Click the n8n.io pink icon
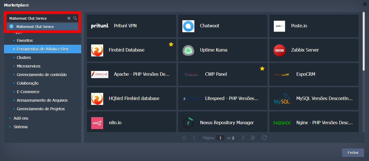Screen dimensions: 369x161 97,123
